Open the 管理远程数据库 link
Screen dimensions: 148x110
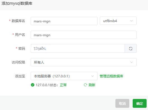click(x=111, y=76)
